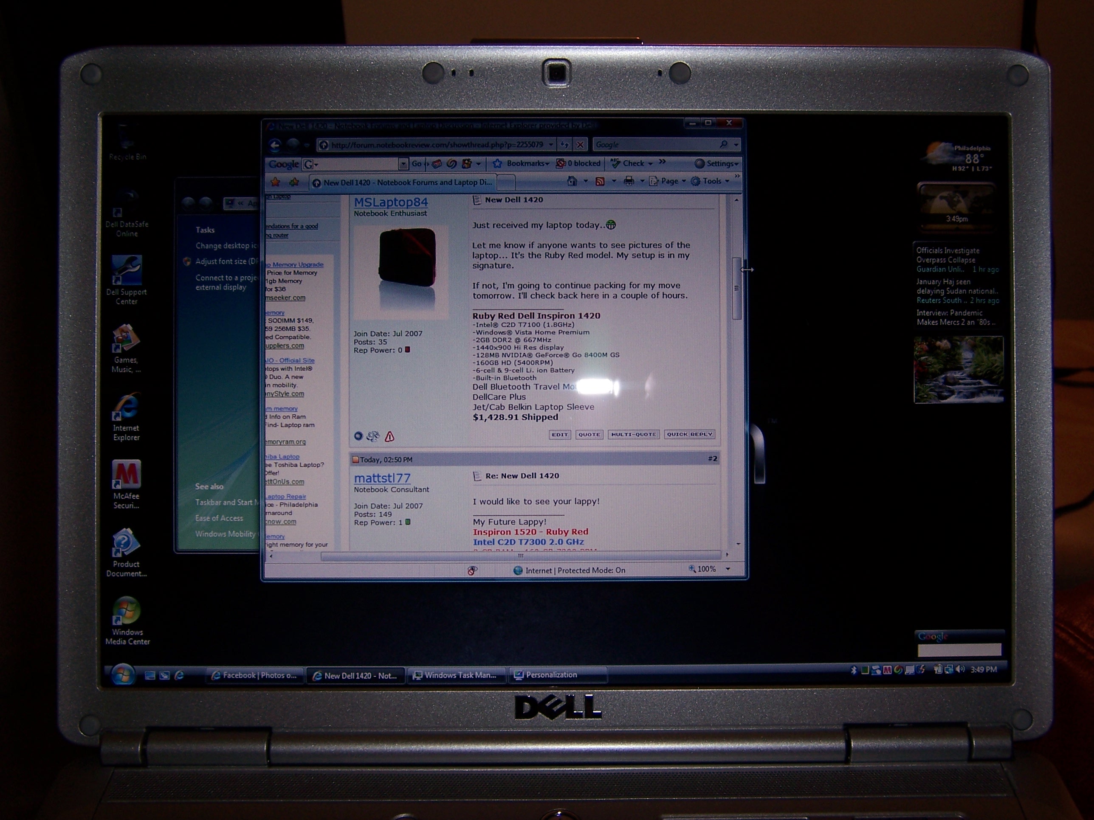Click the Add to Favorites star-plus icon
Screen dimensions: 1094x820
(294, 182)
